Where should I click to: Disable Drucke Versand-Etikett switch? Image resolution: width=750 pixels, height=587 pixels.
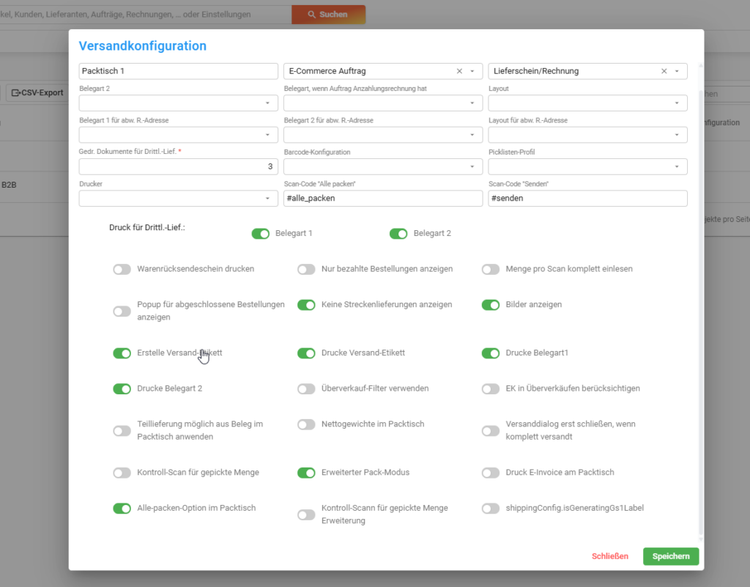coord(306,353)
